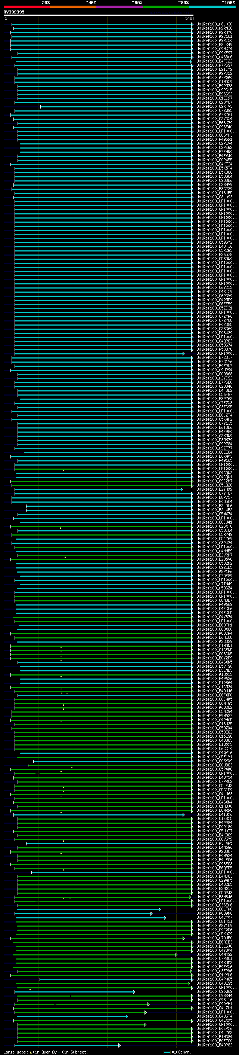The image size is (239, 1055).
Task: Select the UniRef100_B5X5T4 label
Action: [x=214, y=168]
